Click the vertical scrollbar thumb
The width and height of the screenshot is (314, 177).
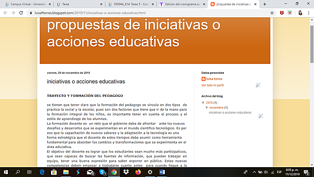(x=312, y=44)
